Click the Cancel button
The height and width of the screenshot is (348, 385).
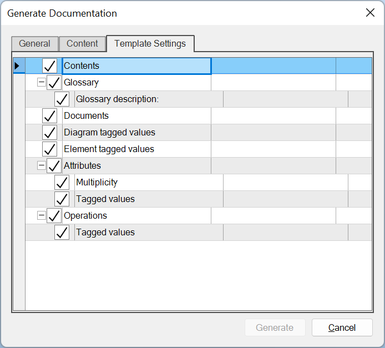(x=342, y=327)
